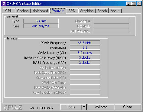143x112 pixels.
Task: Click the RAS# to CAS# Delay (tRCD) label
Action: 45,58
